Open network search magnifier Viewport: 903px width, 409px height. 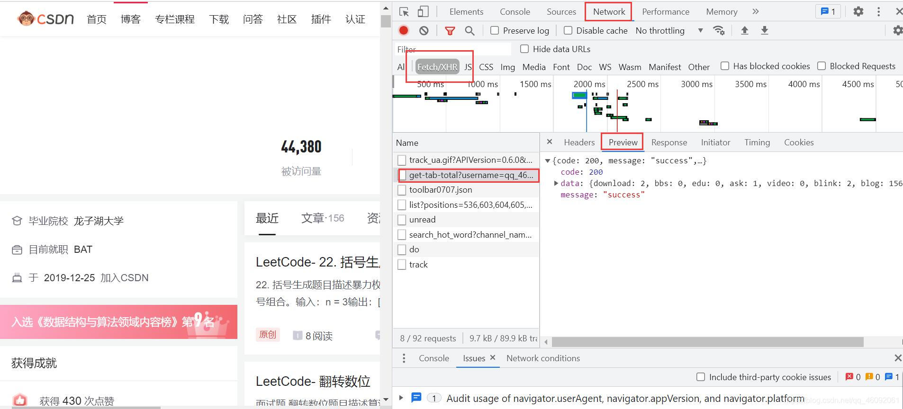tap(470, 31)
